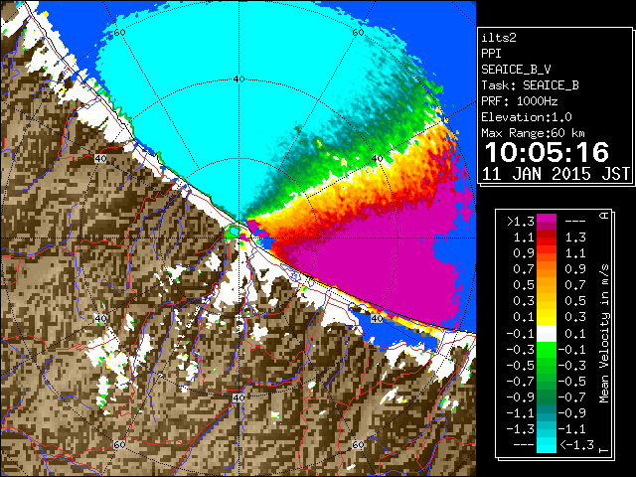Image resolution: width=636 pixels, height=477 pixels.
Task: Pick the yellow swatch in the velocity legend
Action: pos(547,317)
